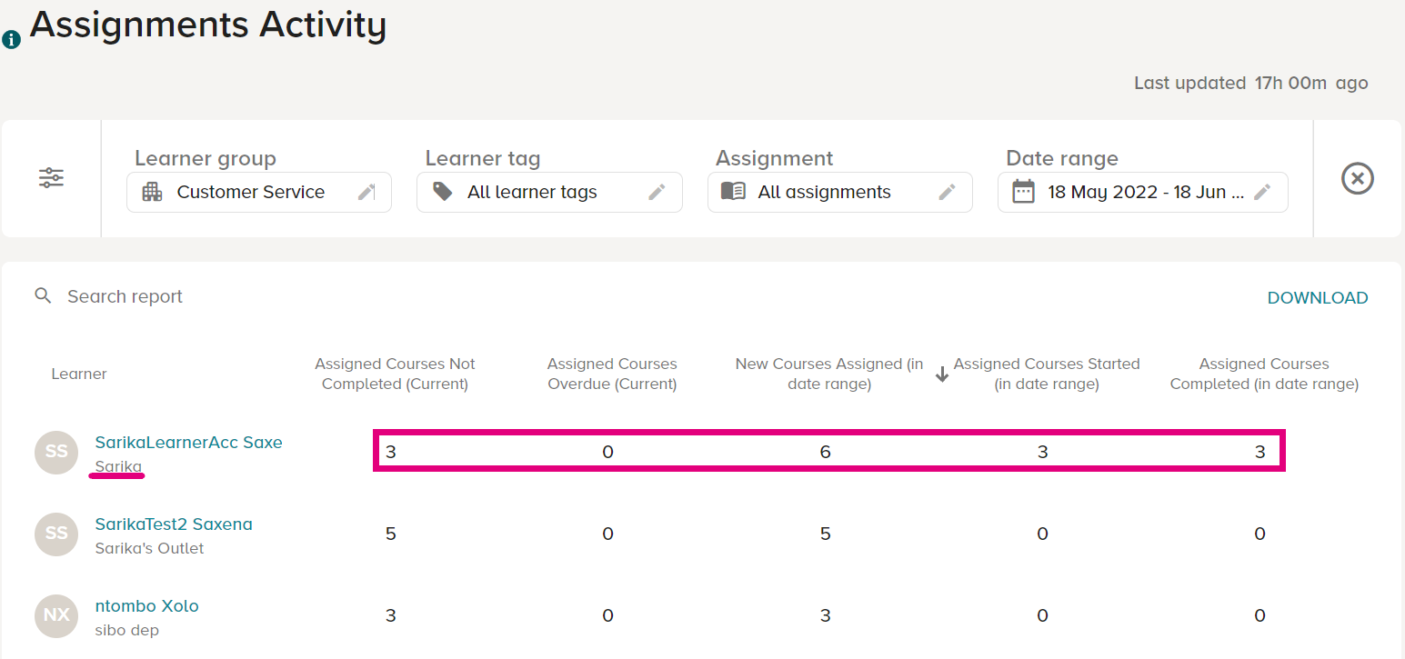Open the 18 May 2022 date range selector
This screenshot has height=659, width=1405.
point(1143,192)
